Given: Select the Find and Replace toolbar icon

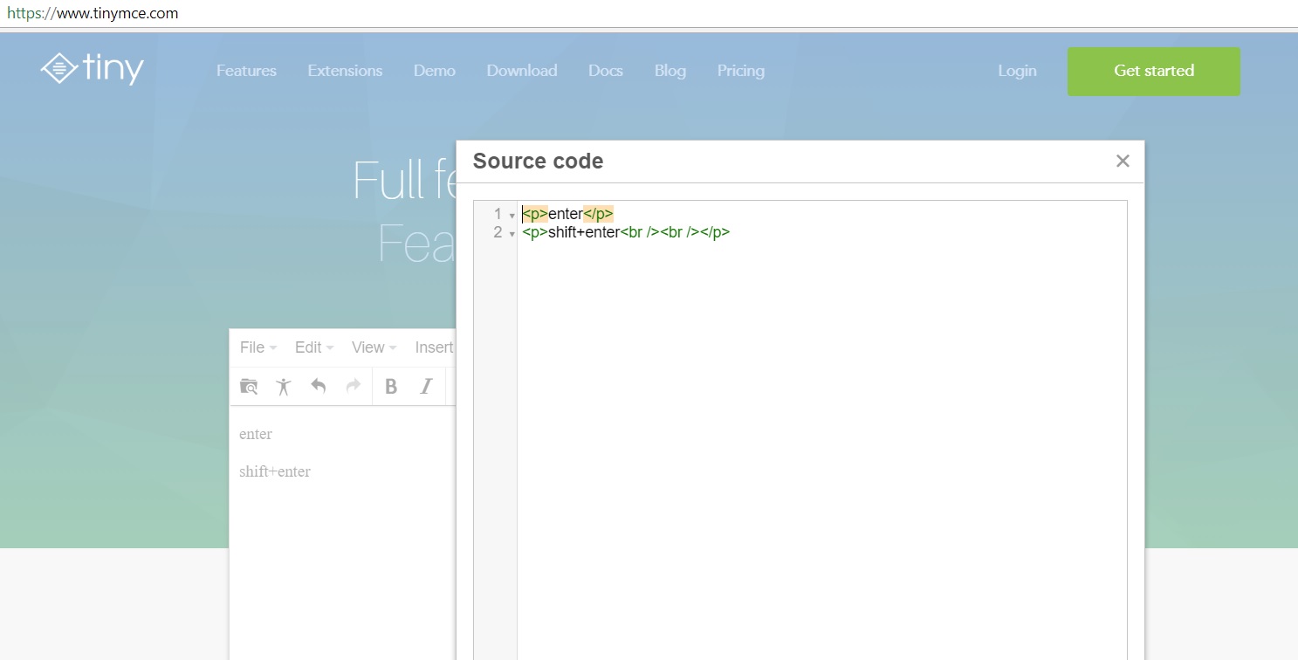Looking at the screenshot, I should [249, 386].
